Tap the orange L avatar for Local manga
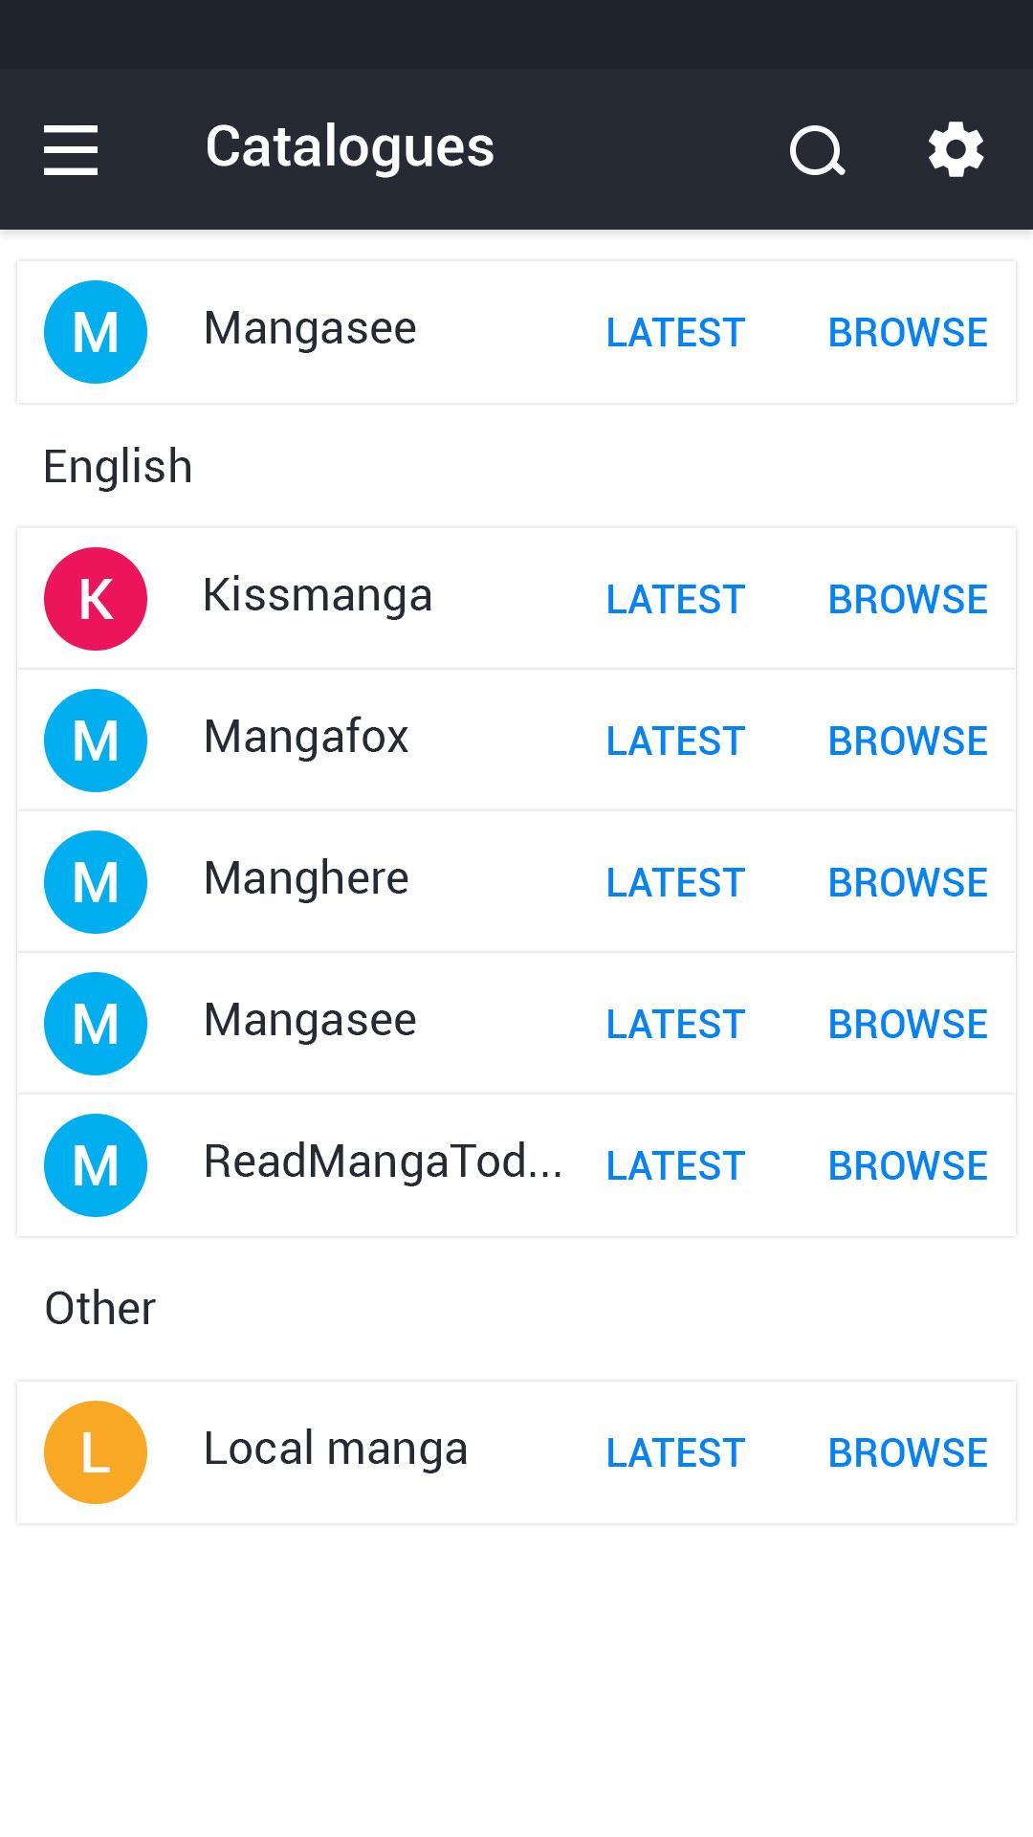 pyautogui.click(x=96, y=1452)
